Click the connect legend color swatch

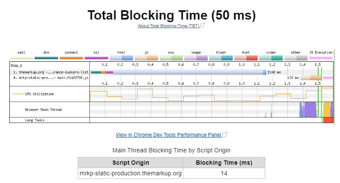[x=71, y=57]
